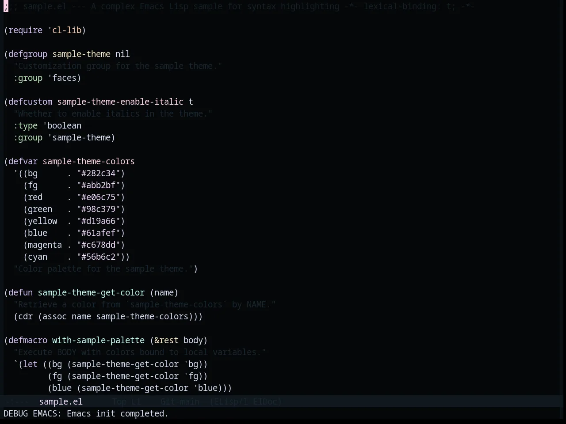566x424 pixels.
Task: Click the "#61afef" color string
Action: coord(98,233)
